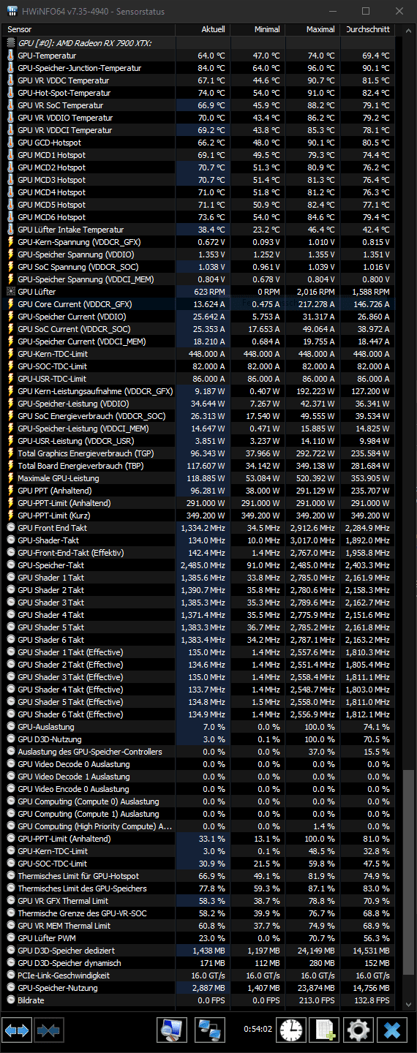Select the GPU D3D-Nutzung row

[x=199, y=739]
